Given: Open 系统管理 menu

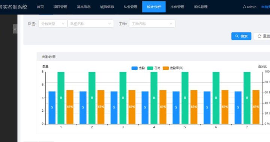Looking at the screenshot, I should (x=201, y=7).
